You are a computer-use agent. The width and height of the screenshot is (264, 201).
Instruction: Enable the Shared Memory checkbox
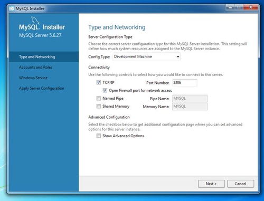99,106
